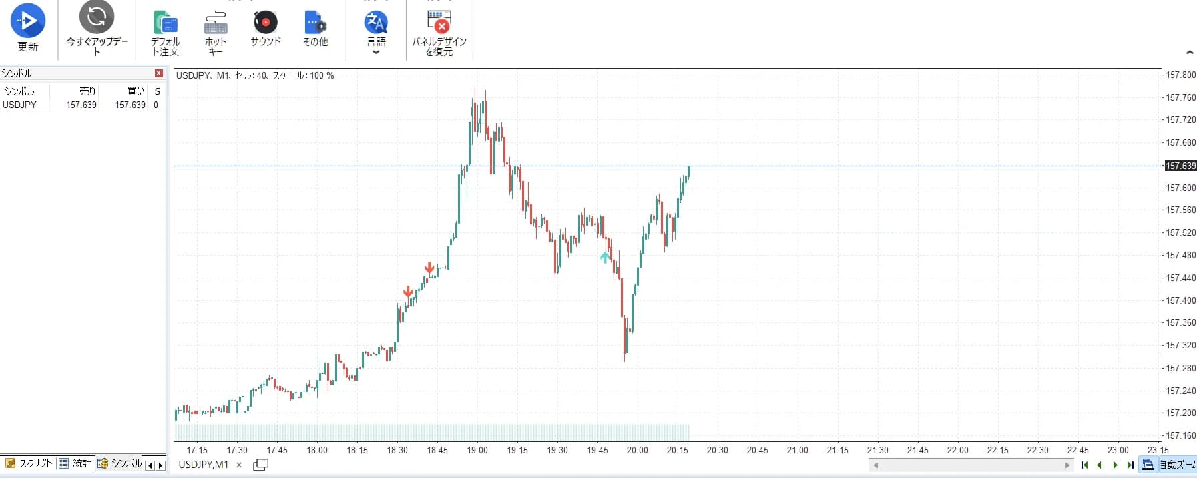The height and width of the screenshot is (478, 1197).
Task: Click the cyan buy arrow marker
Action: click(x=605, y=257)
